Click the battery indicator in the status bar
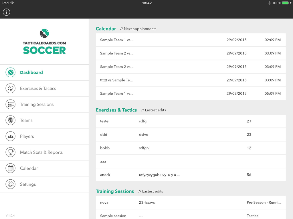 click(285, 3)
